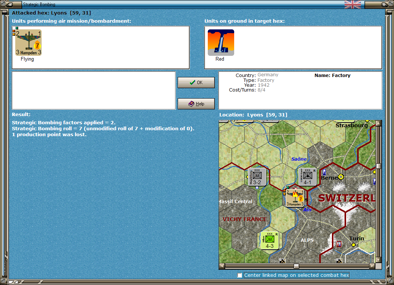Click the mine icon in the Alps hex
394x285 pixels.
pos(282,260)
